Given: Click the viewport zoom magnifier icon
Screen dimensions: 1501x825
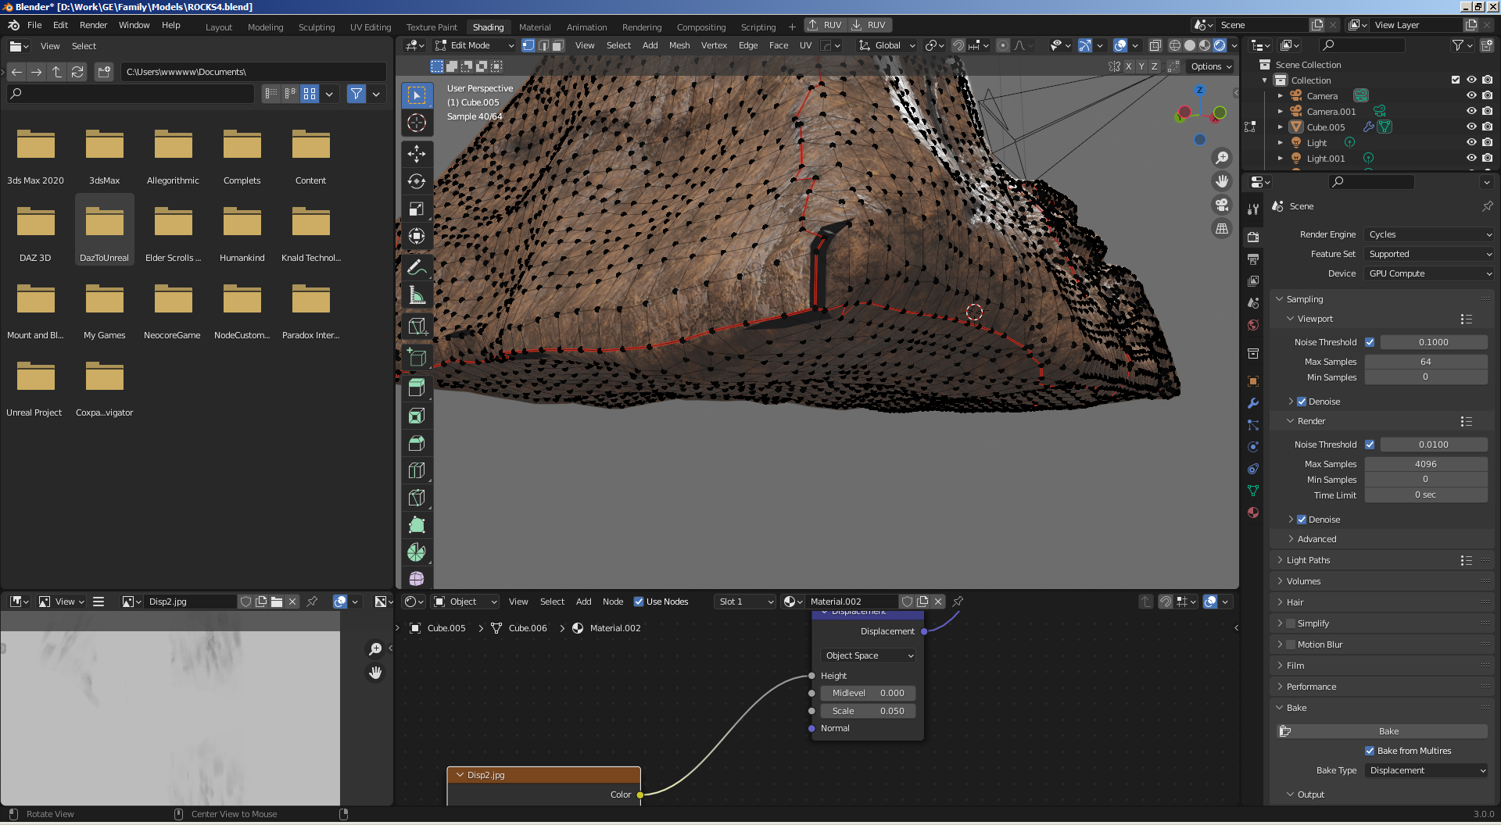Looking at the screenshot, I should pyautogui.click(x=1221, y=158).
